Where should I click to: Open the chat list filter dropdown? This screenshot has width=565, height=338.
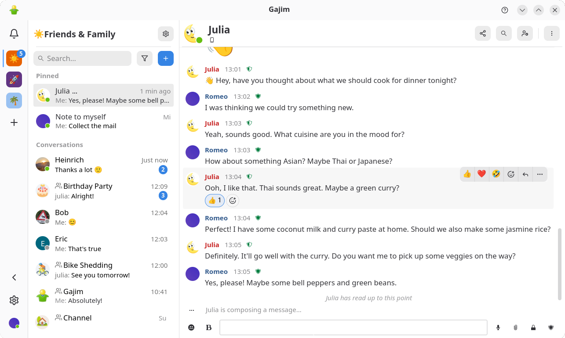145,58
